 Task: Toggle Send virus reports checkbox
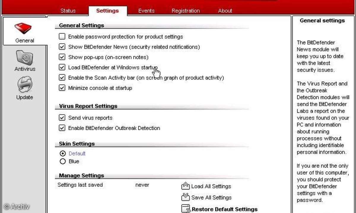point(62,118)
